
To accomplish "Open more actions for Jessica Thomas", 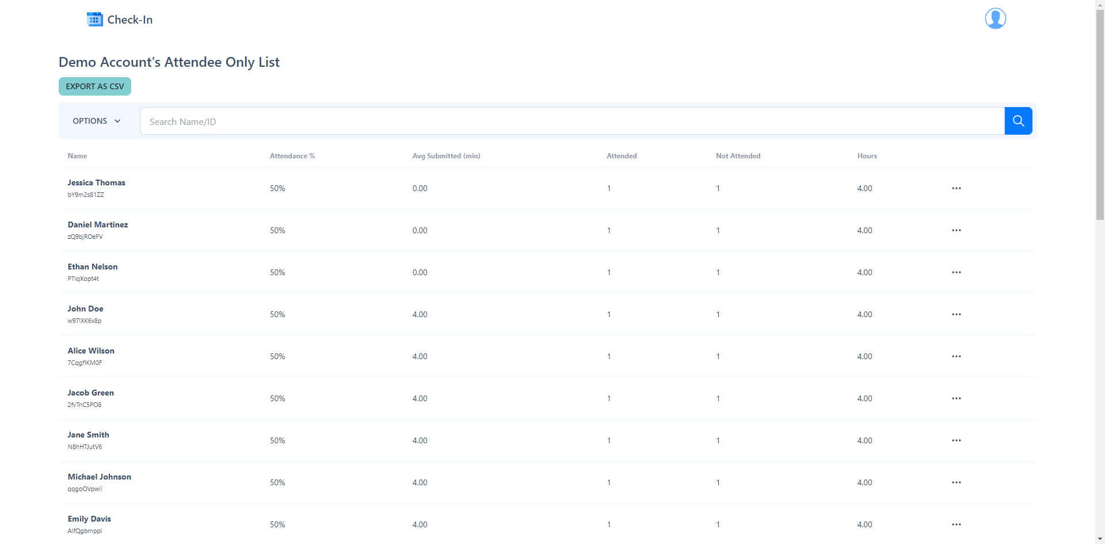I will point(956,188).
